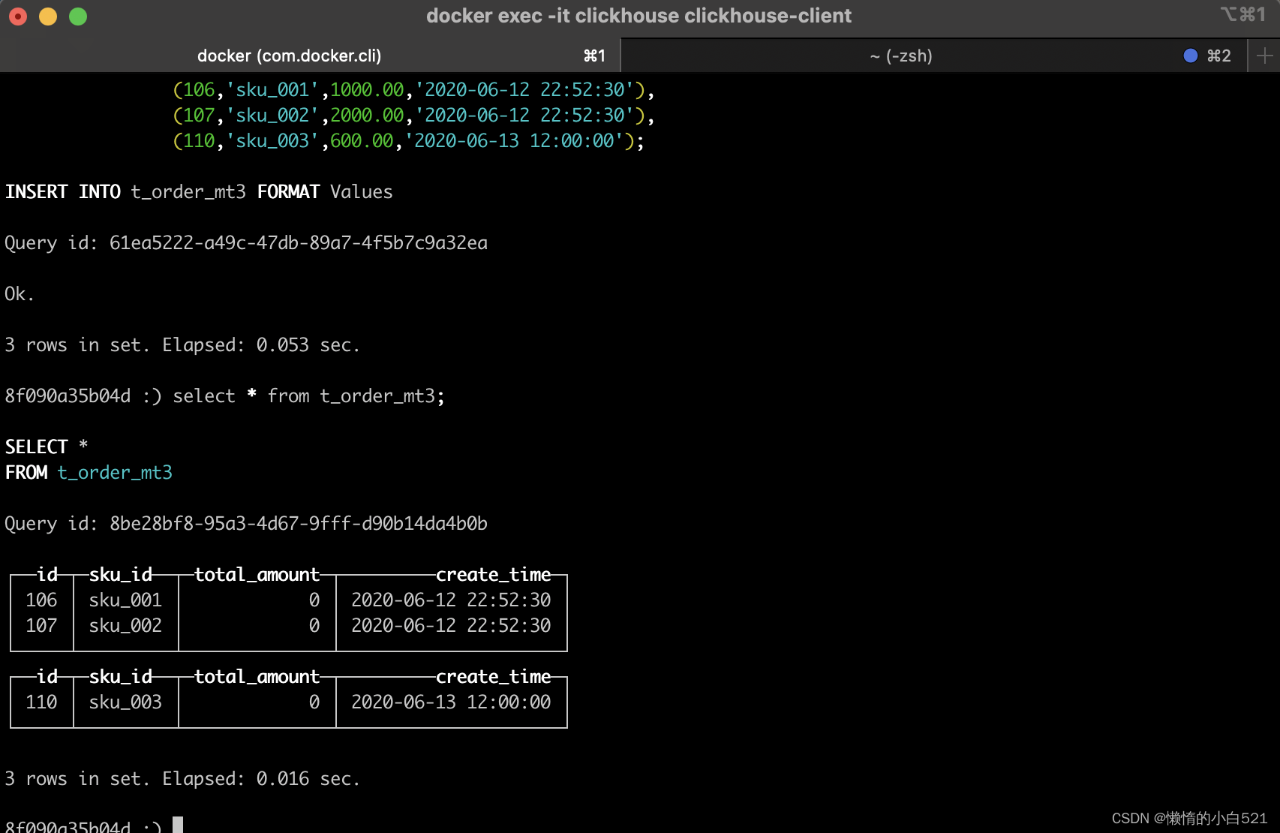Image resolution: width=1280 pixels, height=833 pixels.
Task: Click the id cell 107 in the result table
Action: (x=41, y=626)
